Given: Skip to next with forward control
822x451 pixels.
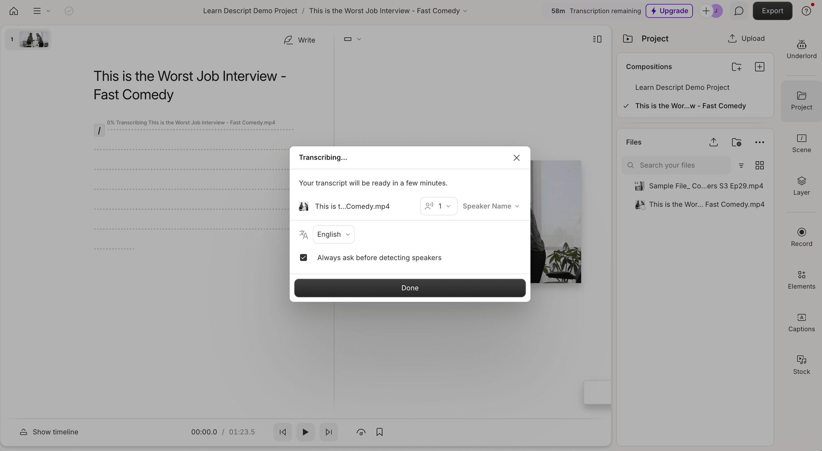Looking at the screenshot, I should 329,432.
